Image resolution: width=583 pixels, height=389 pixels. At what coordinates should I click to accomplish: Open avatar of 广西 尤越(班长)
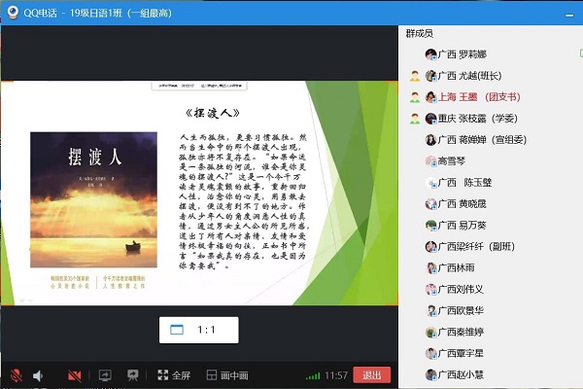pyautogui.click(x=430, y=76)
